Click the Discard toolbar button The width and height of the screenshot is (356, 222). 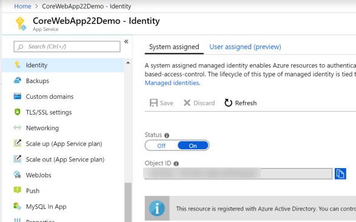199,103
